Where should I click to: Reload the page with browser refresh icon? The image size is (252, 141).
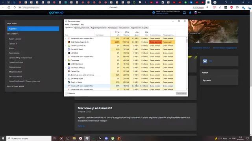point(15,7)
